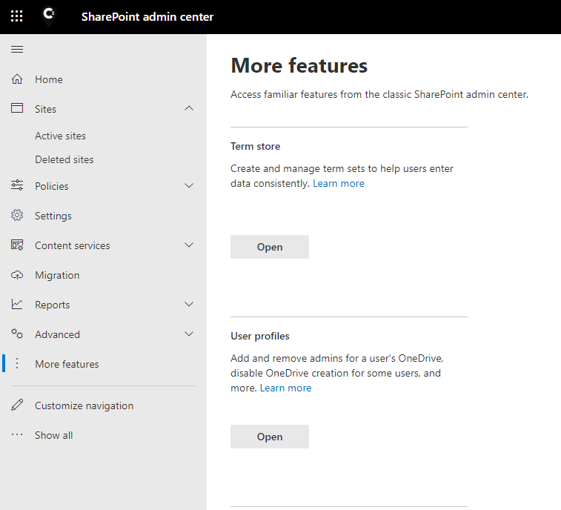Select the Reports navigation label
Viewport: 561px width, 510px height.
[52, 305]
